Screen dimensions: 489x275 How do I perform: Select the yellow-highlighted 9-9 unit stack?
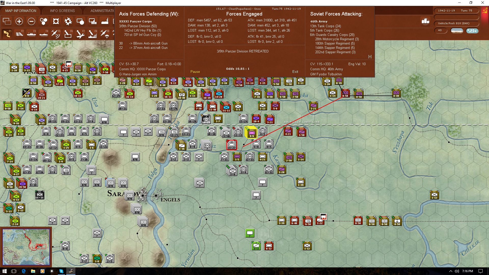251,132
